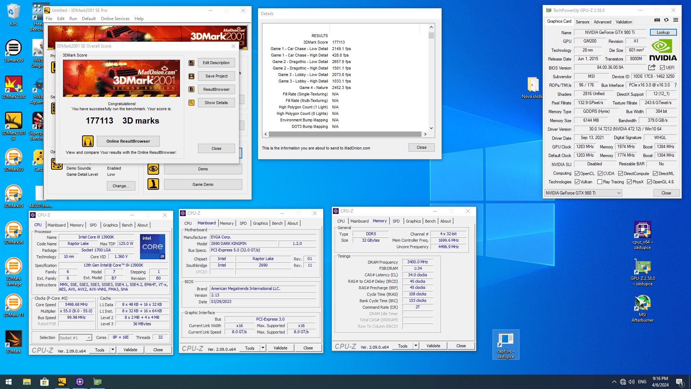
Task: Click the NVIDIA logo in GPU-Z
Action: point(663,50)
